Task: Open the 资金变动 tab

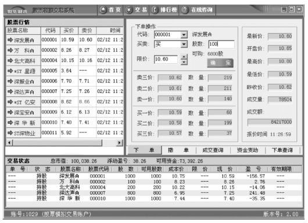Action: click(x=248, y=150)
